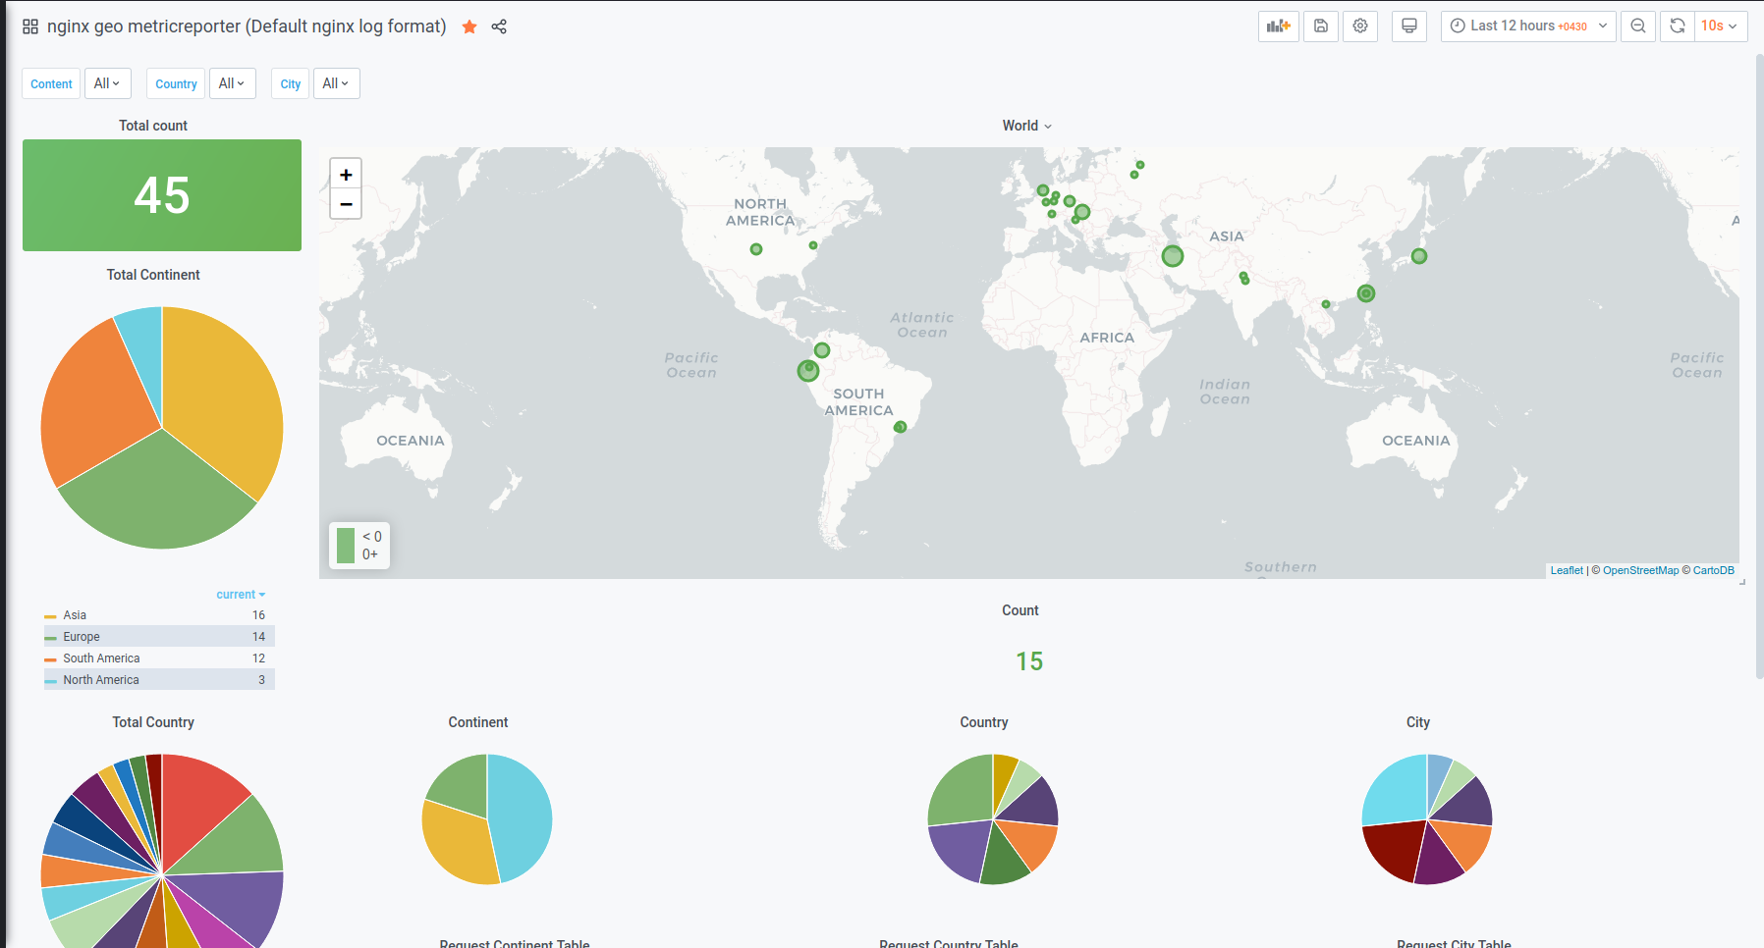
Task: Open the legend 'current' sort dropdown
Action: pos(241,595)
